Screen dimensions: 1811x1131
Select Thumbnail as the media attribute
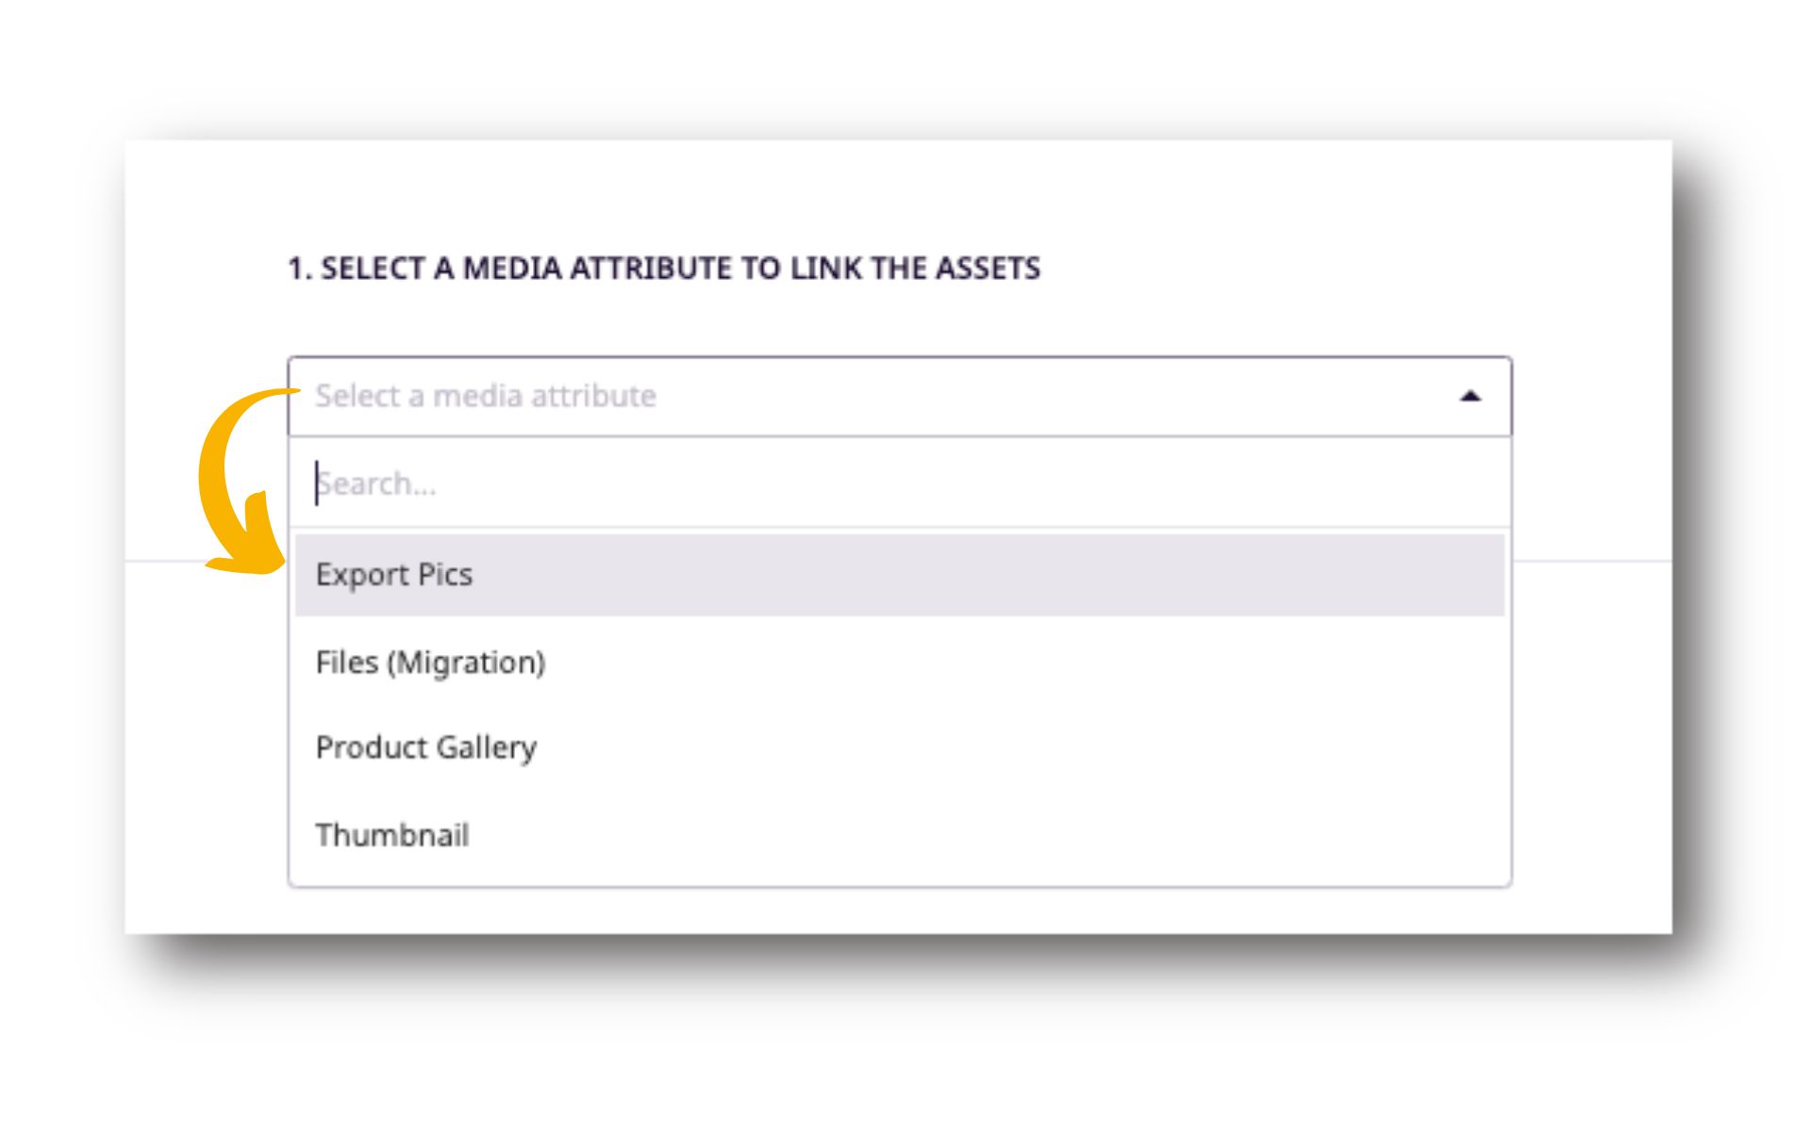[x=392, y=835]
